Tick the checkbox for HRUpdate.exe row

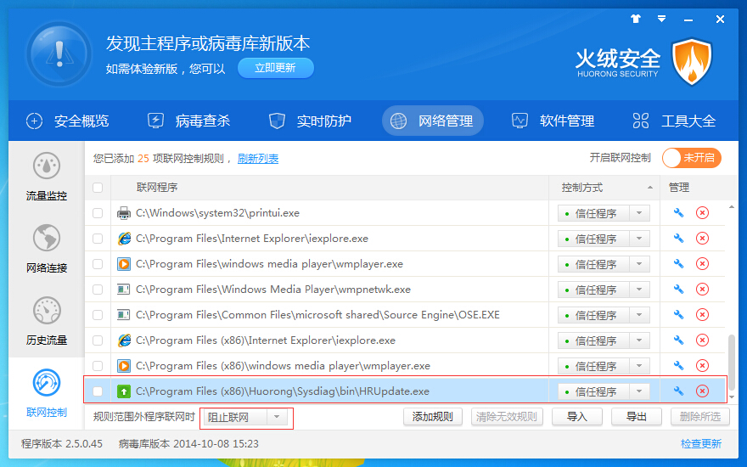(x=98, y=391)
